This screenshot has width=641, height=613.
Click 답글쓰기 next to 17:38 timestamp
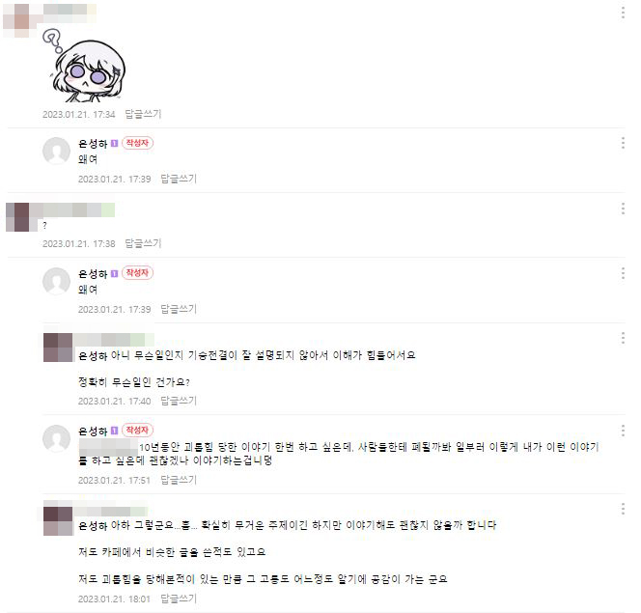143,243
